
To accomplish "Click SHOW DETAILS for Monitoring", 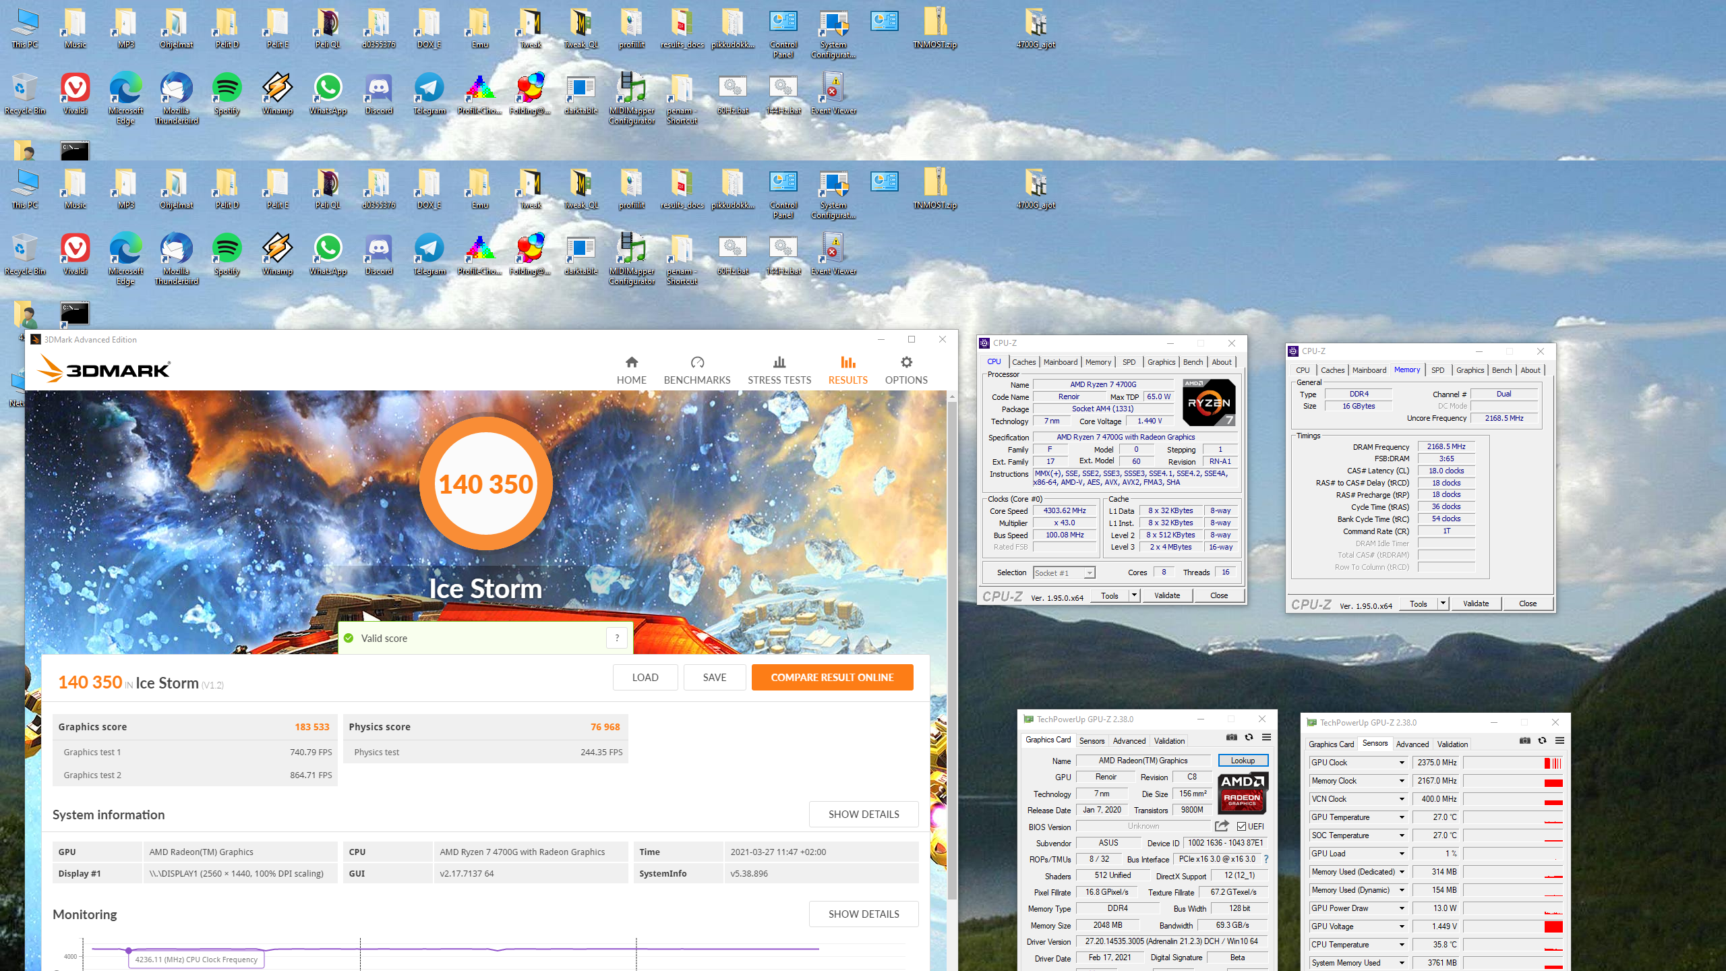I will pyautogui.click(x=864, y=914).
